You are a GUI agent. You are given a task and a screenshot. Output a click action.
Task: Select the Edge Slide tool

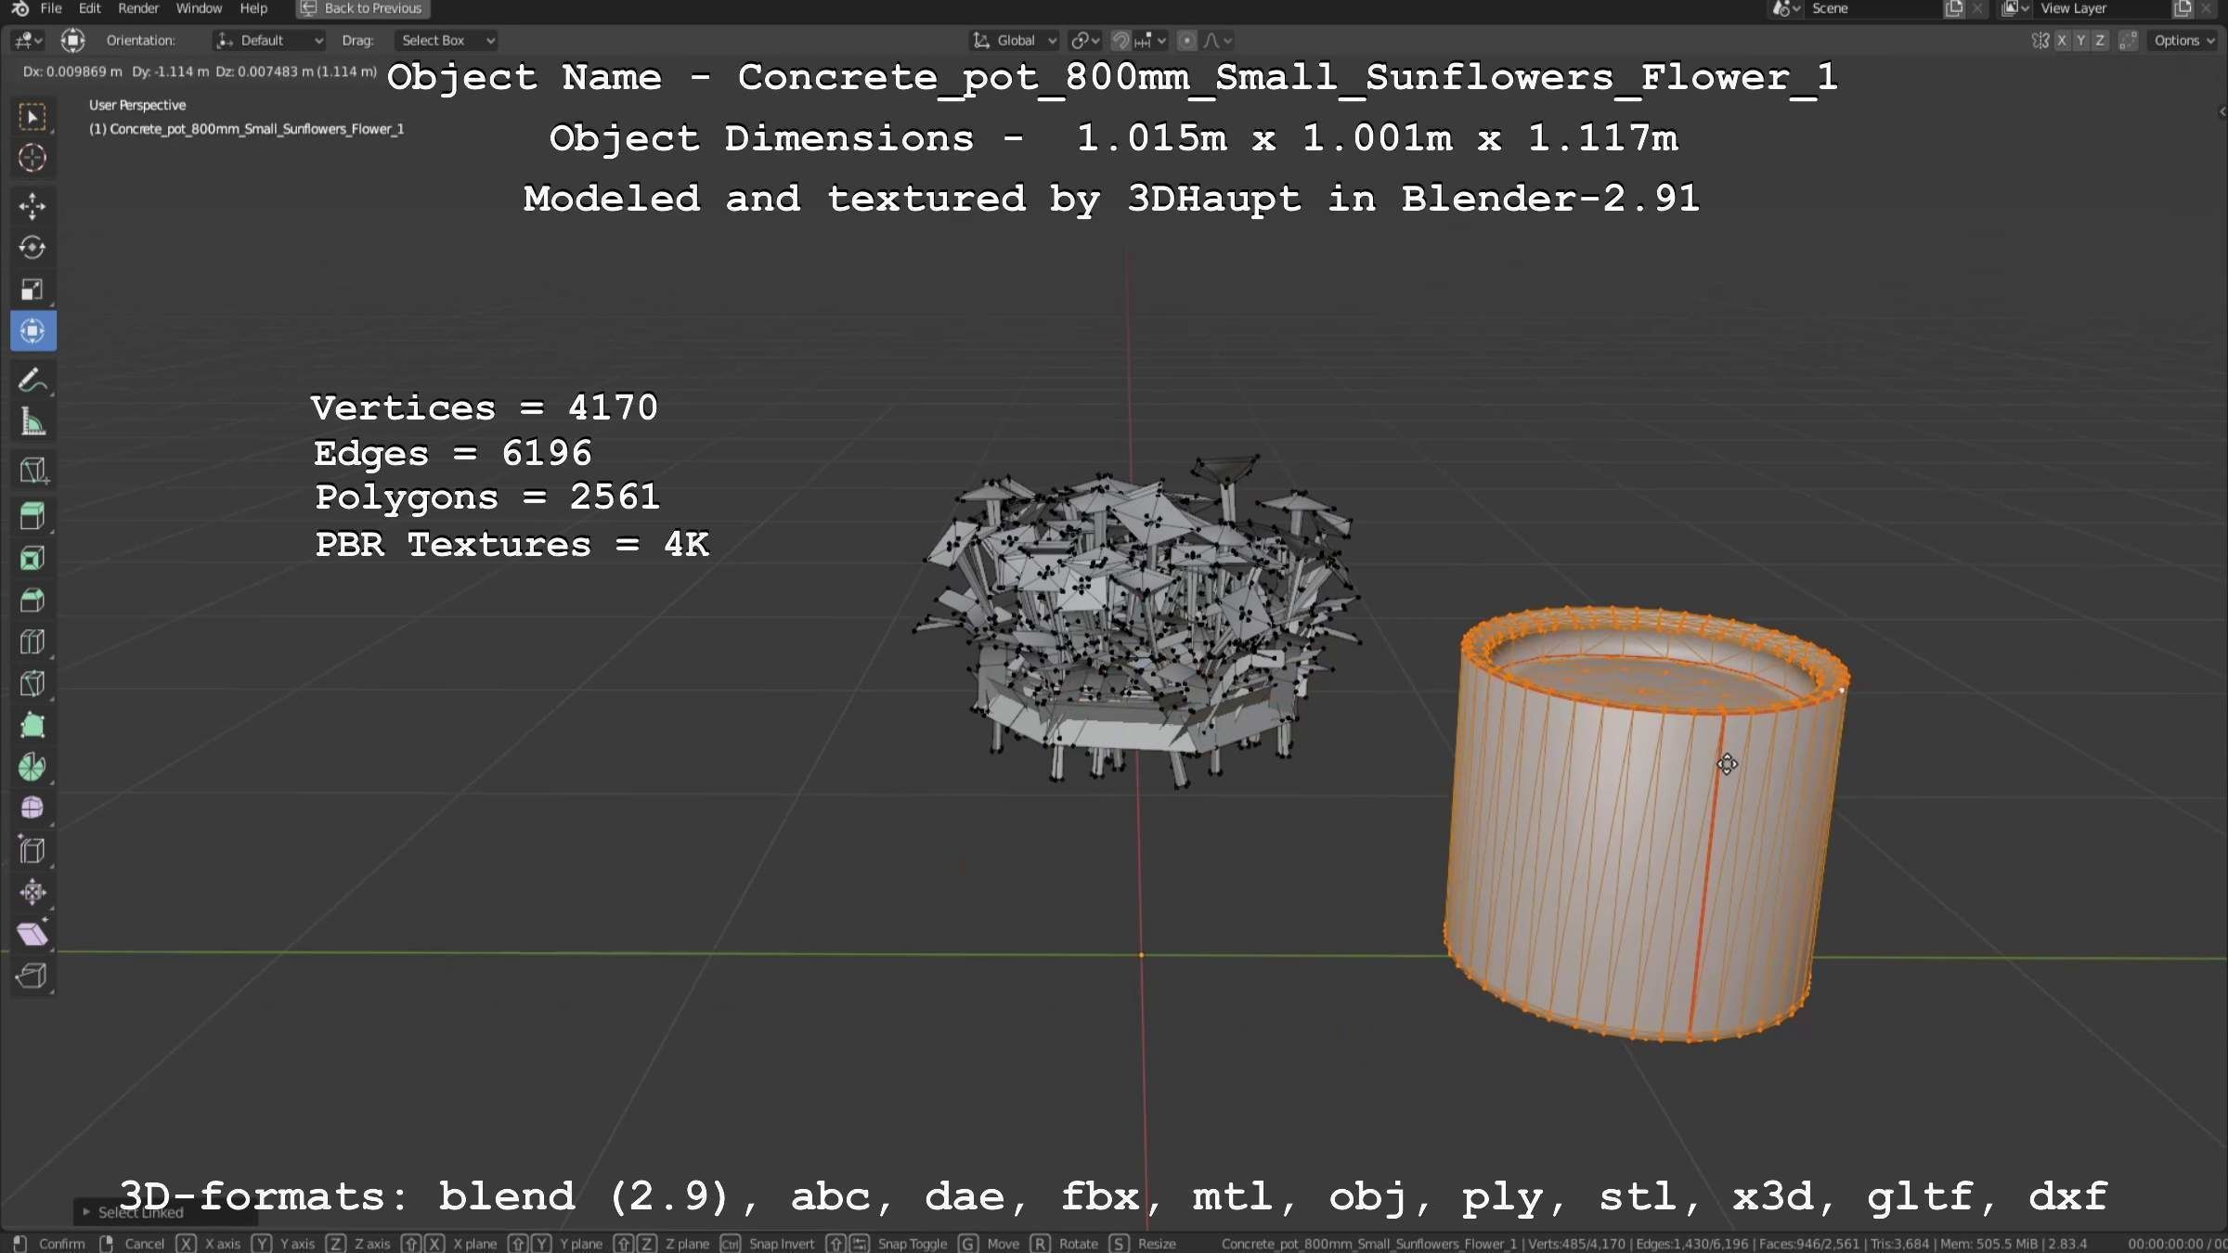[x=32, y=850]
